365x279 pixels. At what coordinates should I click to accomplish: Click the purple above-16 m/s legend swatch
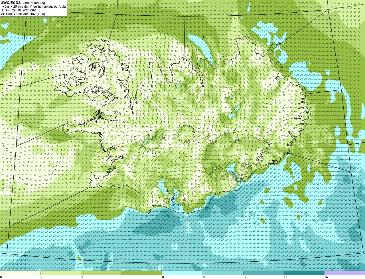click(x=345, y=273)
